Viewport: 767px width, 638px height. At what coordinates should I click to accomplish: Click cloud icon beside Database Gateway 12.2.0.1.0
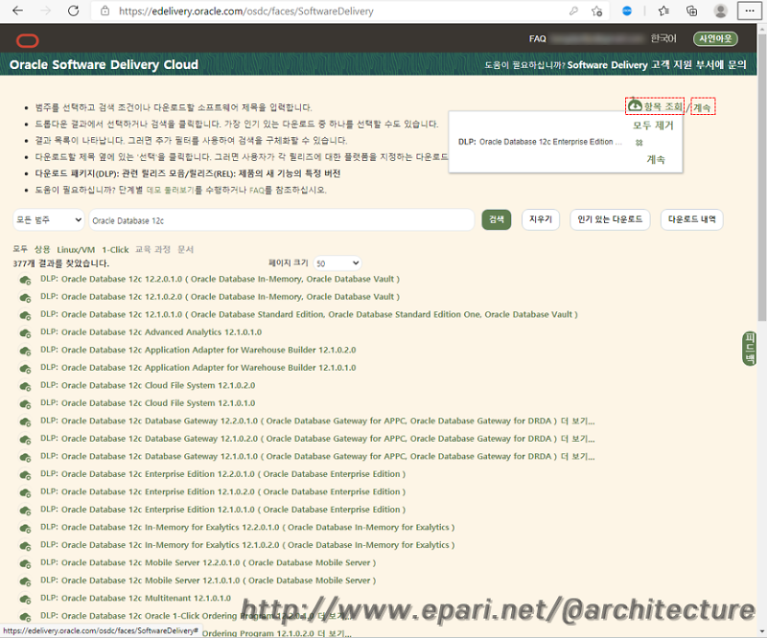(x=25, y=422)
